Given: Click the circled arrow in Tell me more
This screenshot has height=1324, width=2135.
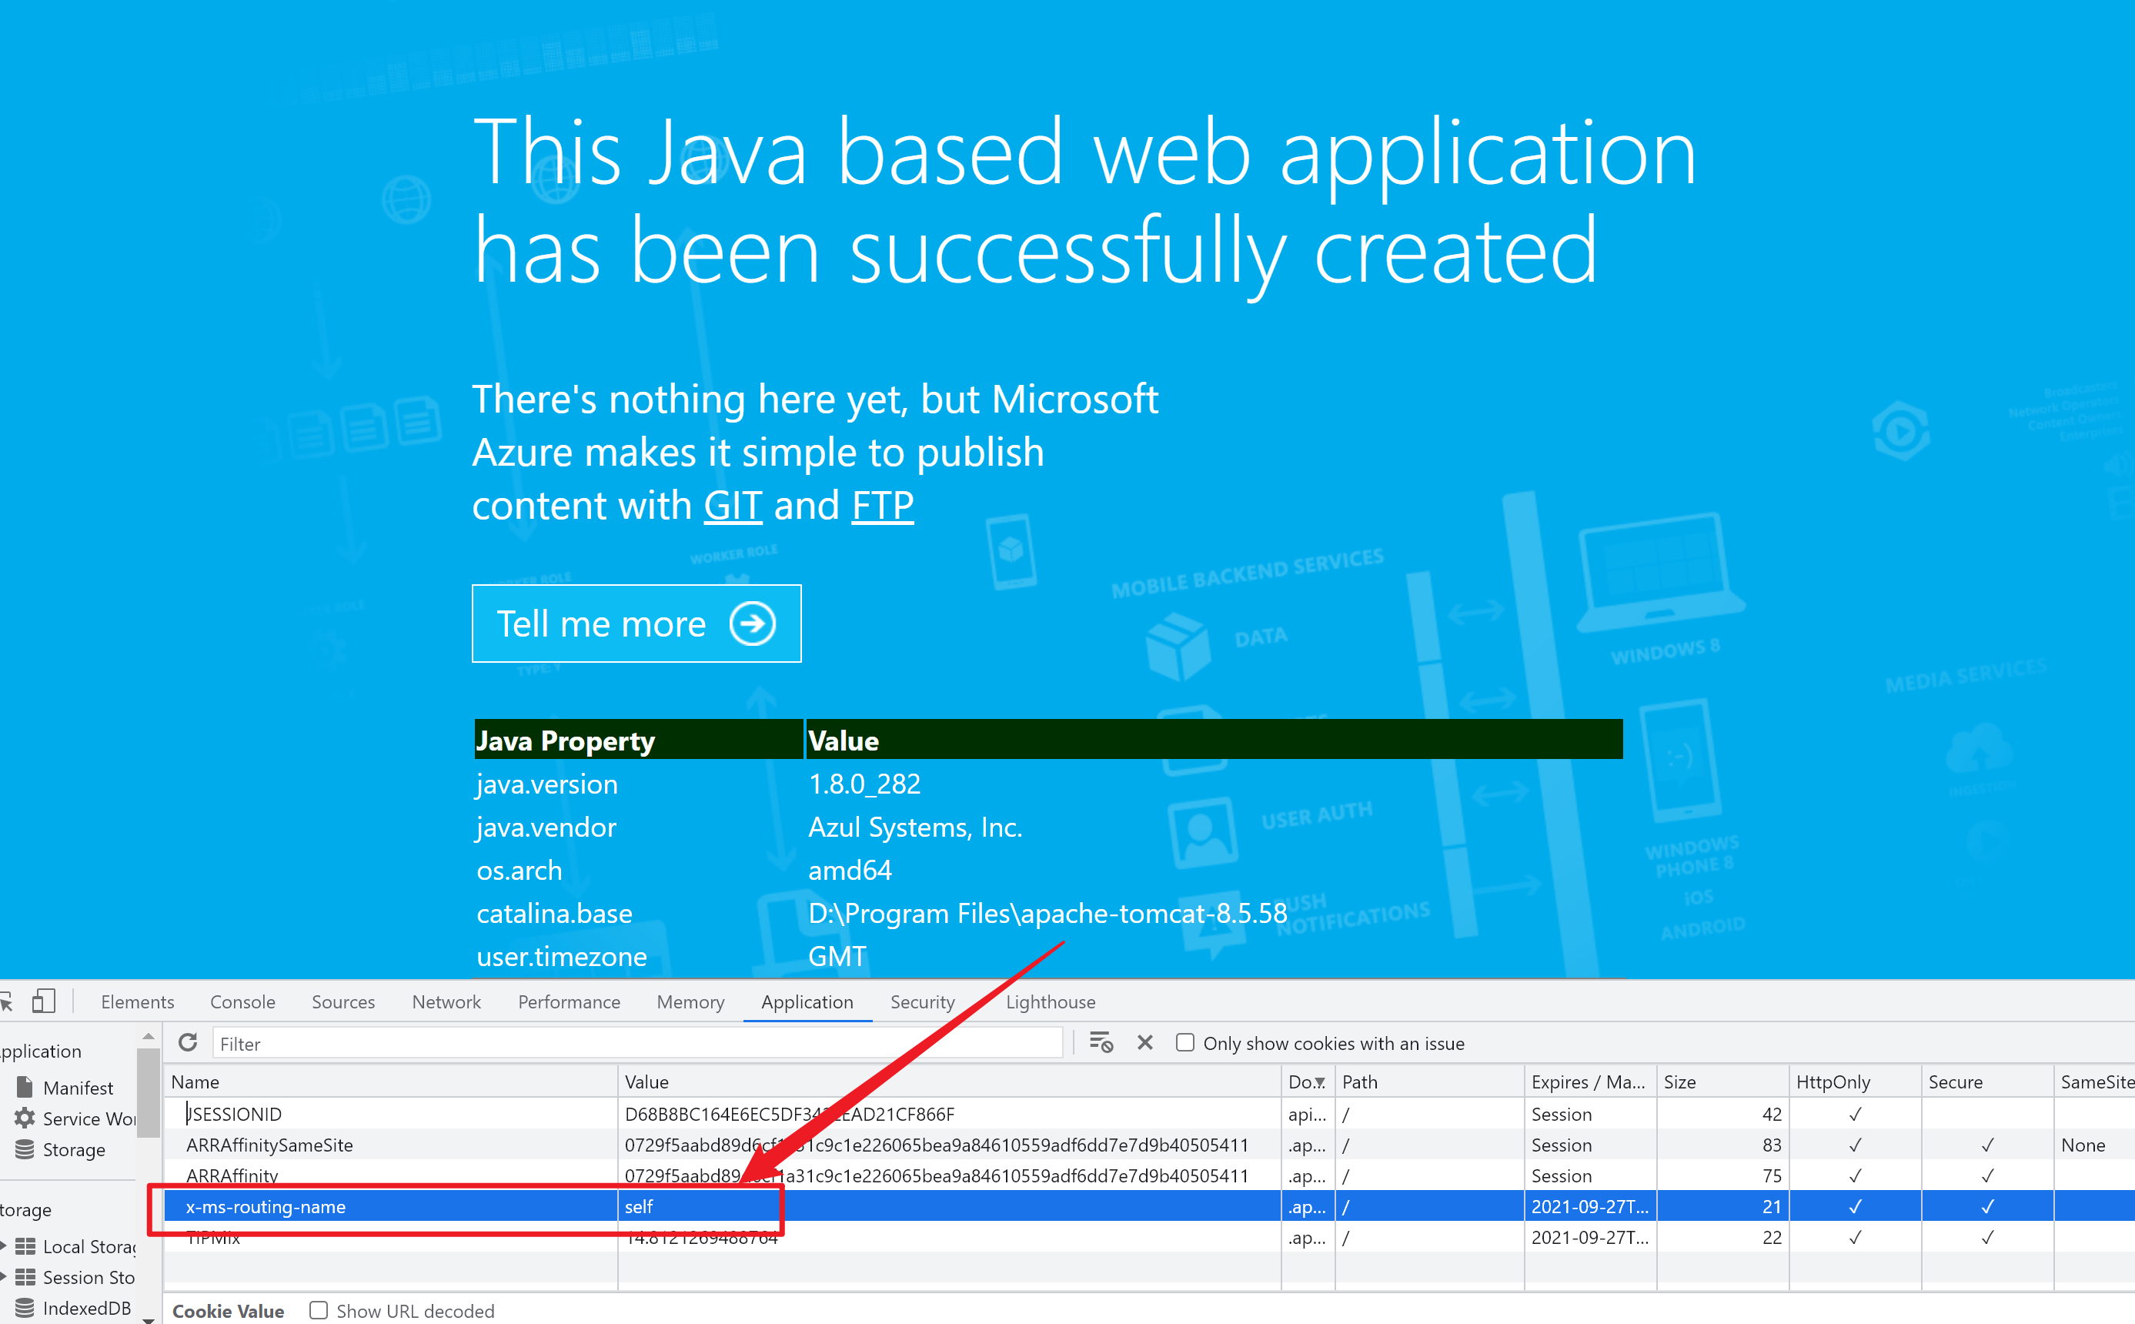Looking at the screenshot, I should (752, 624).
